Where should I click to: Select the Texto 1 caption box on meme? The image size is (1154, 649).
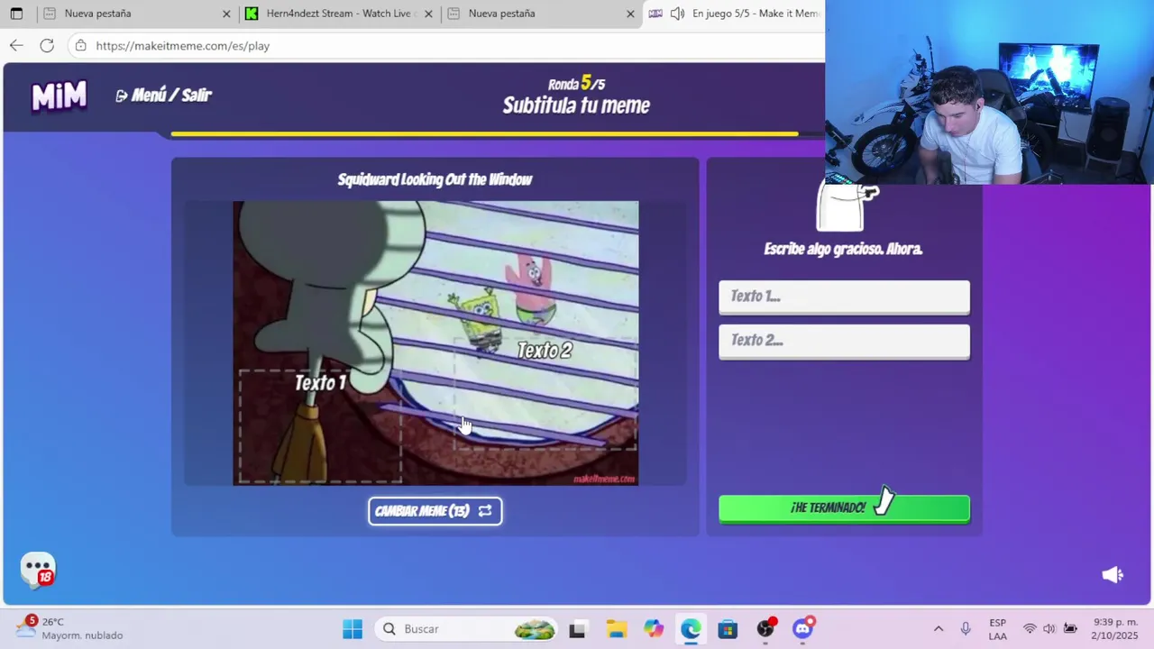pos(320,425)
